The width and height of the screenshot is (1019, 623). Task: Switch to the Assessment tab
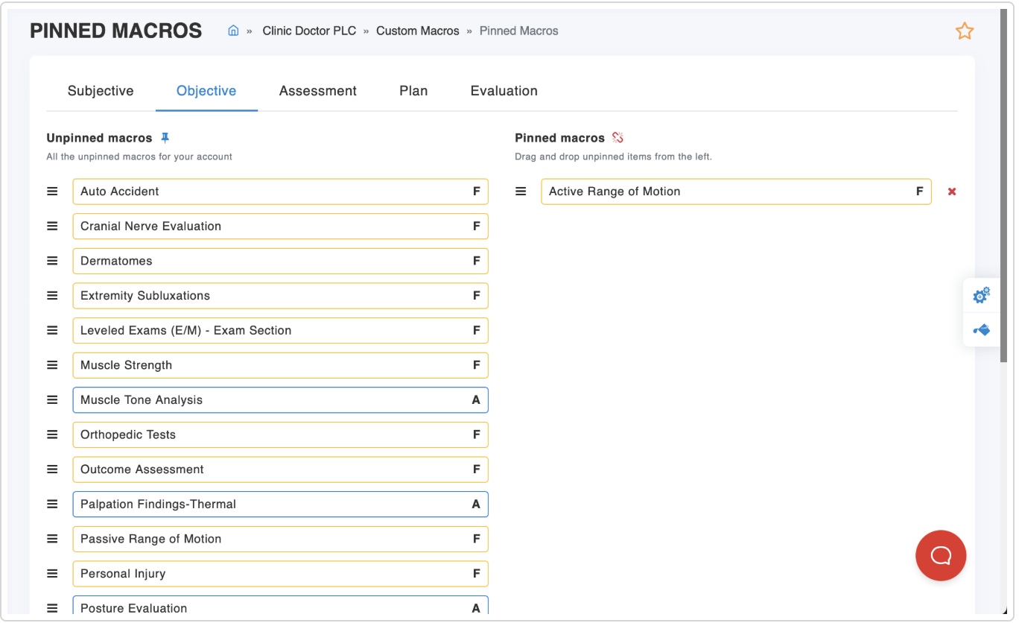coord(318,91)
